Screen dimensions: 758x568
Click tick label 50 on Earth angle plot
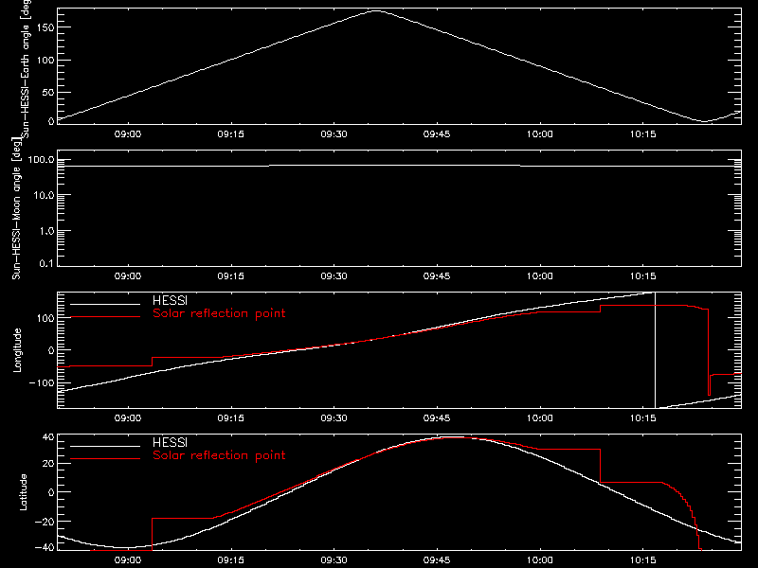[48, 92]
